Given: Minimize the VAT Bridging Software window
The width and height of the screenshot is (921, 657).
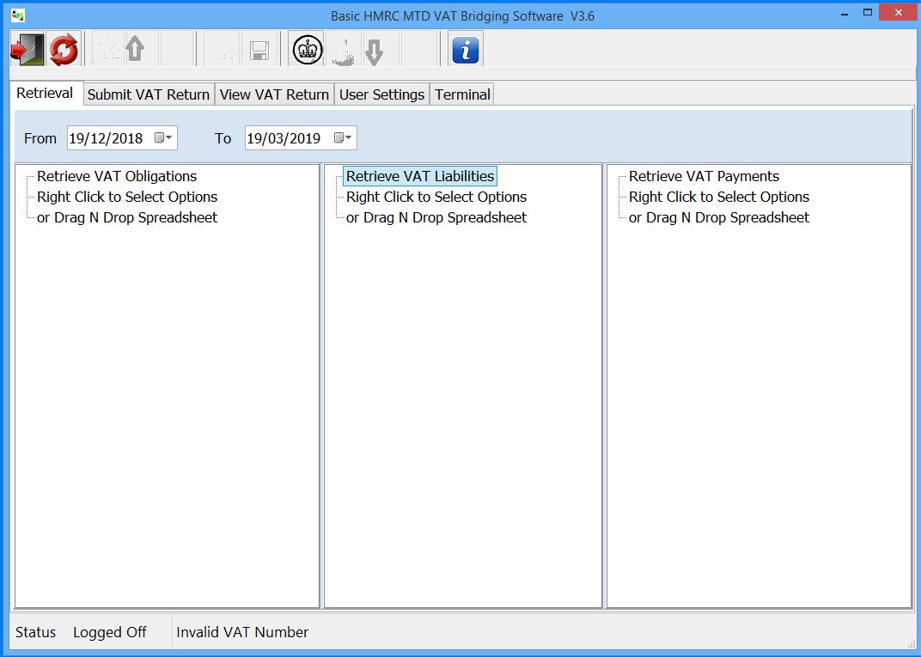Looking at the screenshot, I should [845, 13].
